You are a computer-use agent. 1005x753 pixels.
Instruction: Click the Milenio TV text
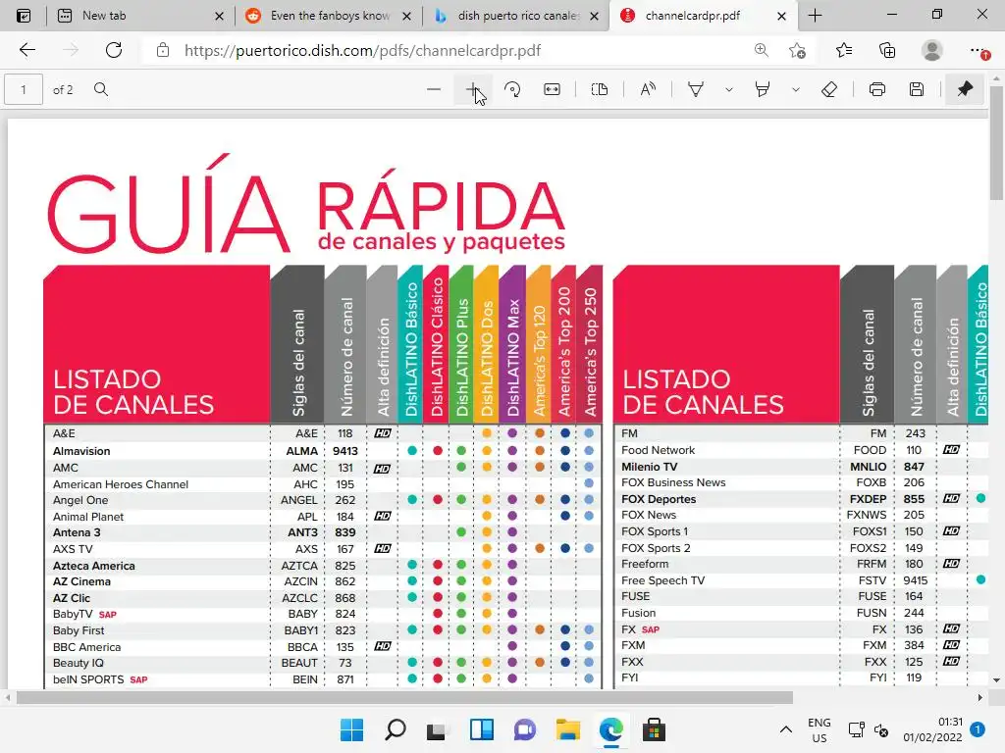coord(650,467)
